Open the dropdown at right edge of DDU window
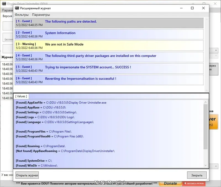 point(216,50)
